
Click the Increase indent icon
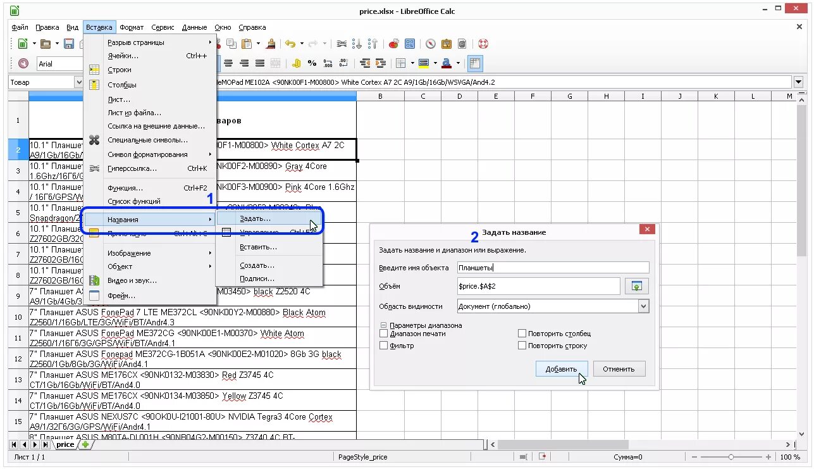click(380, 63)
